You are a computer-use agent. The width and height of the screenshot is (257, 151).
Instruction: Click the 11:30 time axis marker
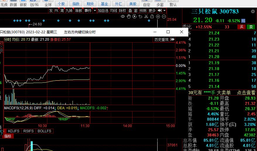pyautogui.click(x=85, y=126)
